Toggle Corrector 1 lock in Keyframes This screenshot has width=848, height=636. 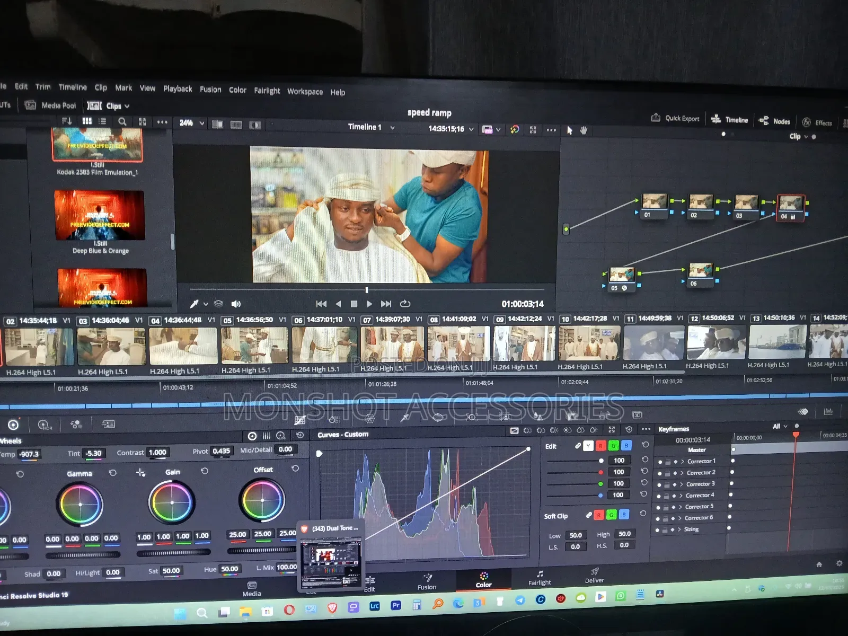tap(668, 462)
